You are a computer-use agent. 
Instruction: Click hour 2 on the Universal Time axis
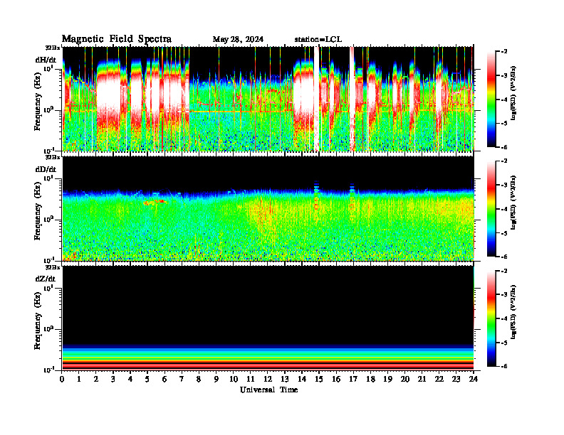click(x=96, y=379)
